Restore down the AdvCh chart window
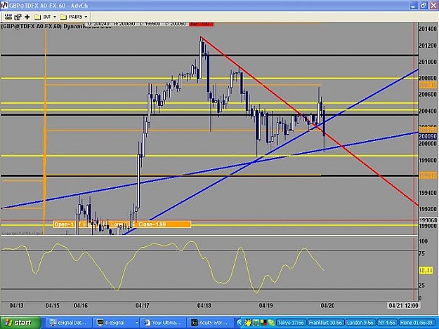The image size is (439, 329). tap(424, 6)
